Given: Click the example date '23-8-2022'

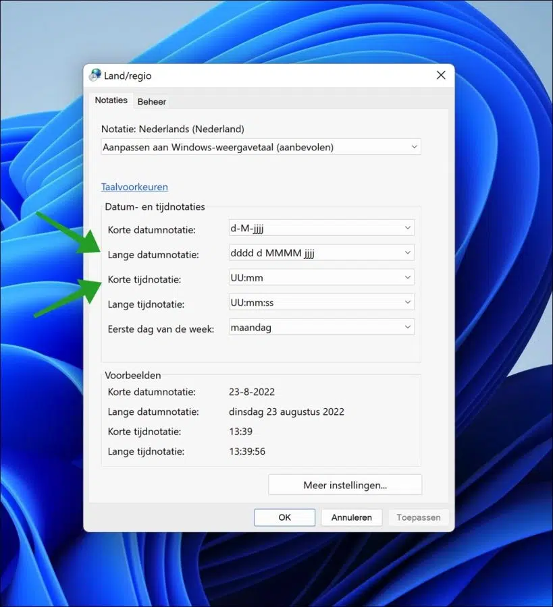Looking at the screenshot, I should [251, 392].
